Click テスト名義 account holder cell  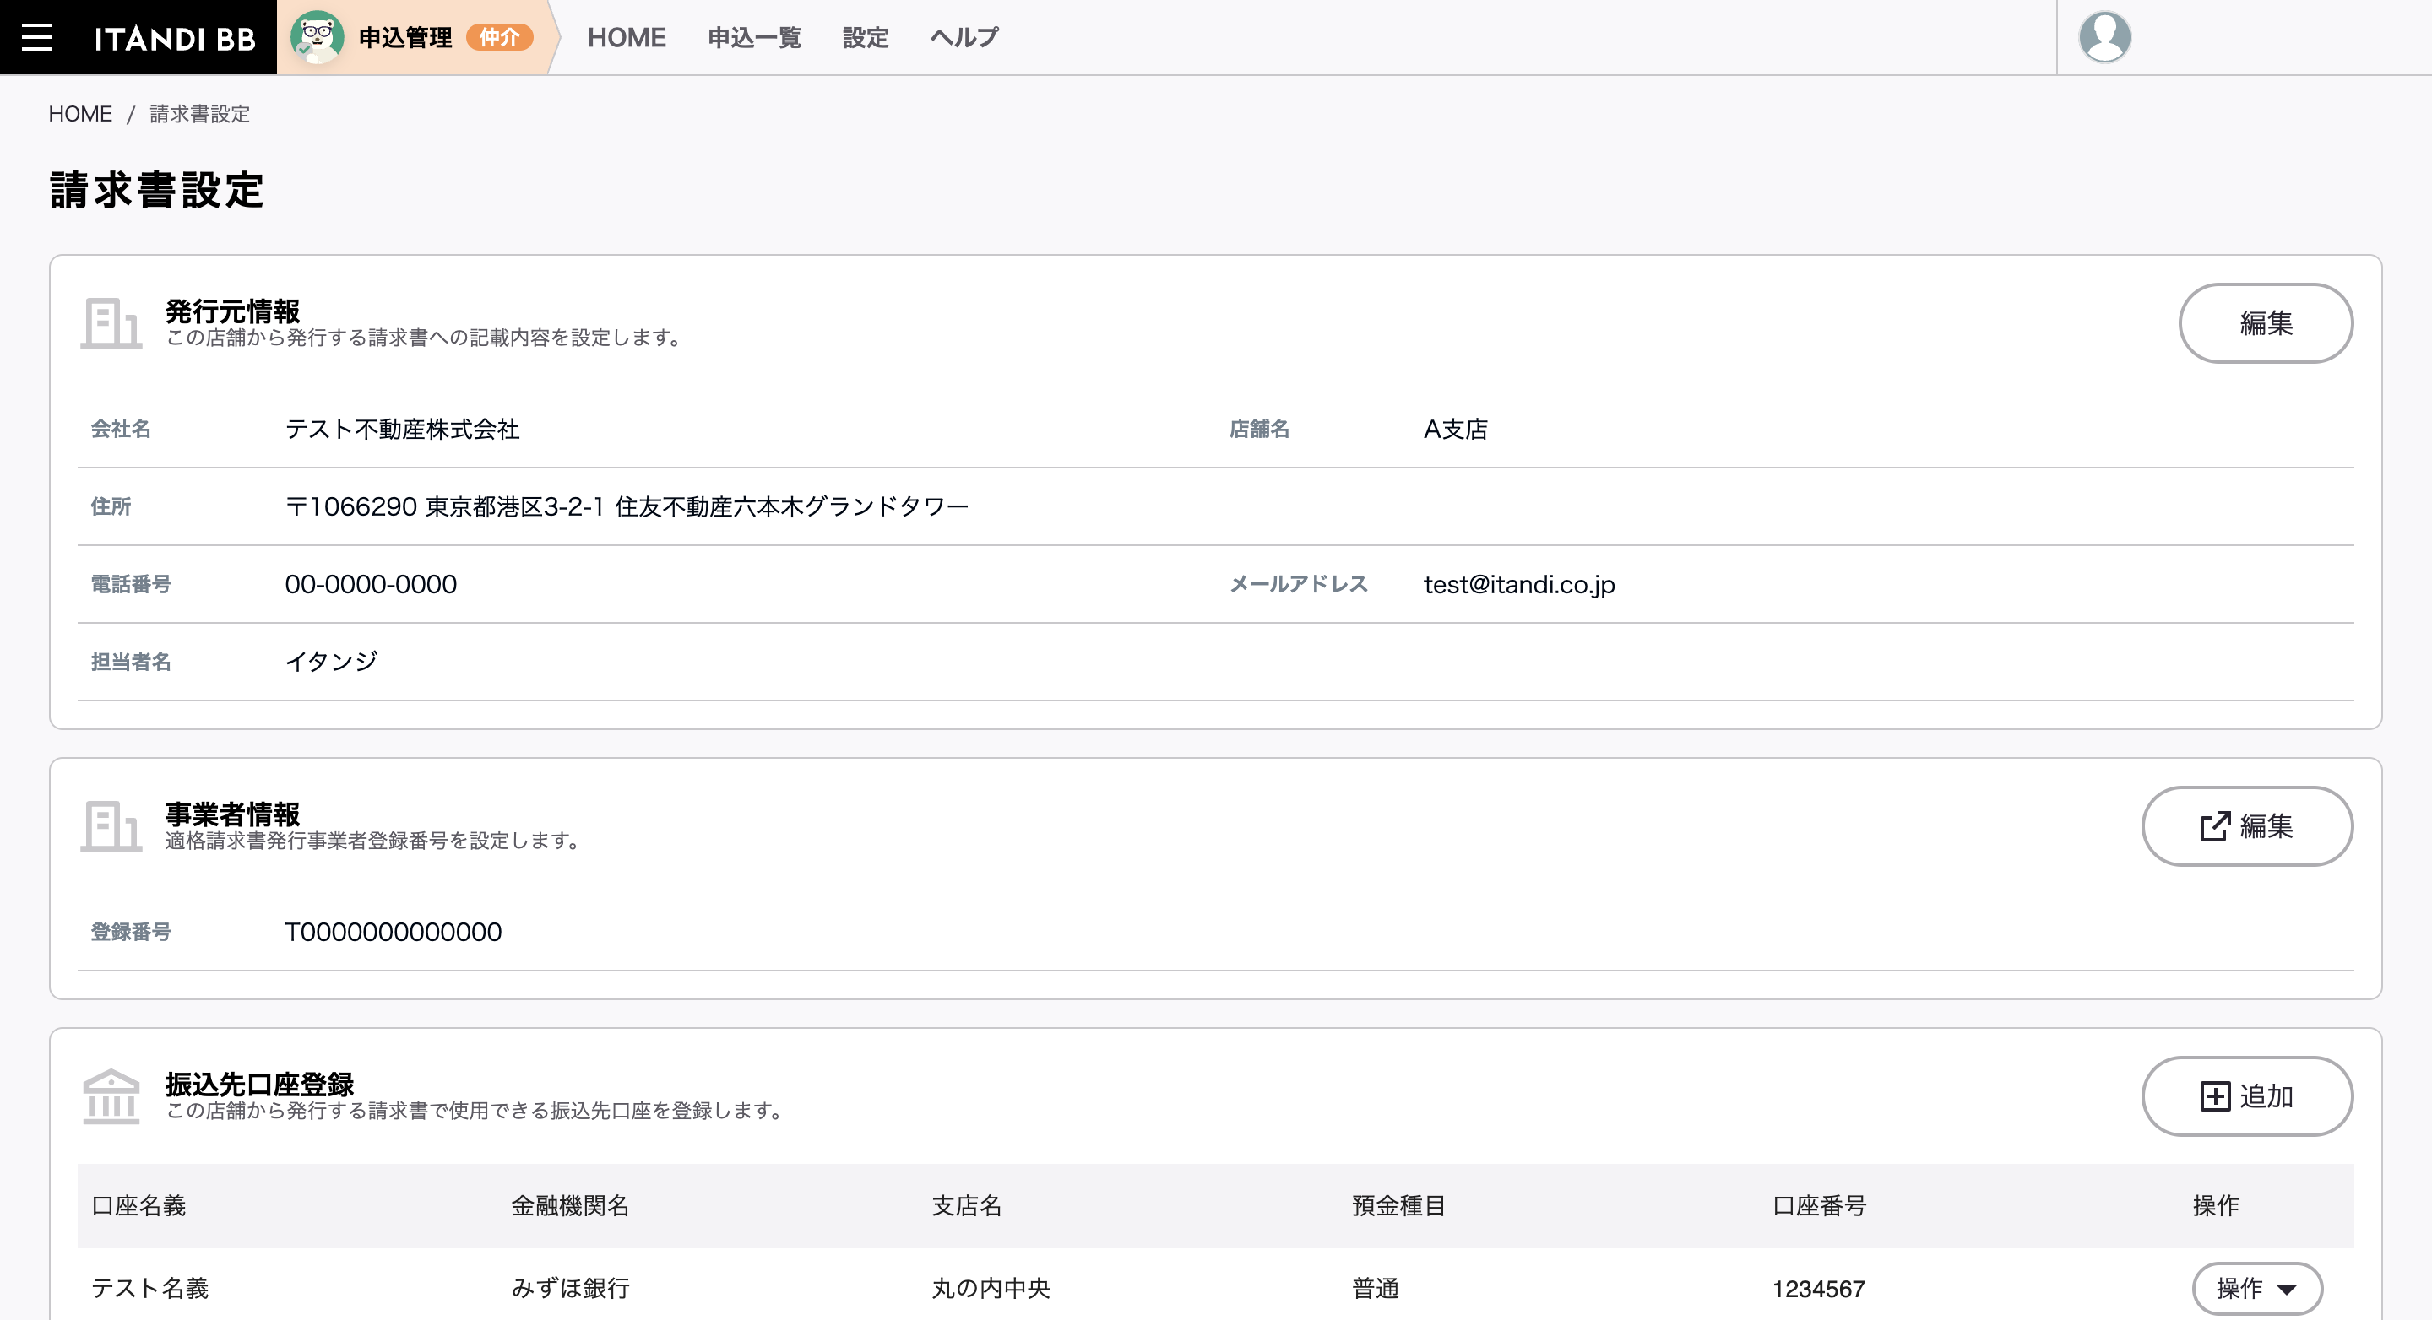149,1288
